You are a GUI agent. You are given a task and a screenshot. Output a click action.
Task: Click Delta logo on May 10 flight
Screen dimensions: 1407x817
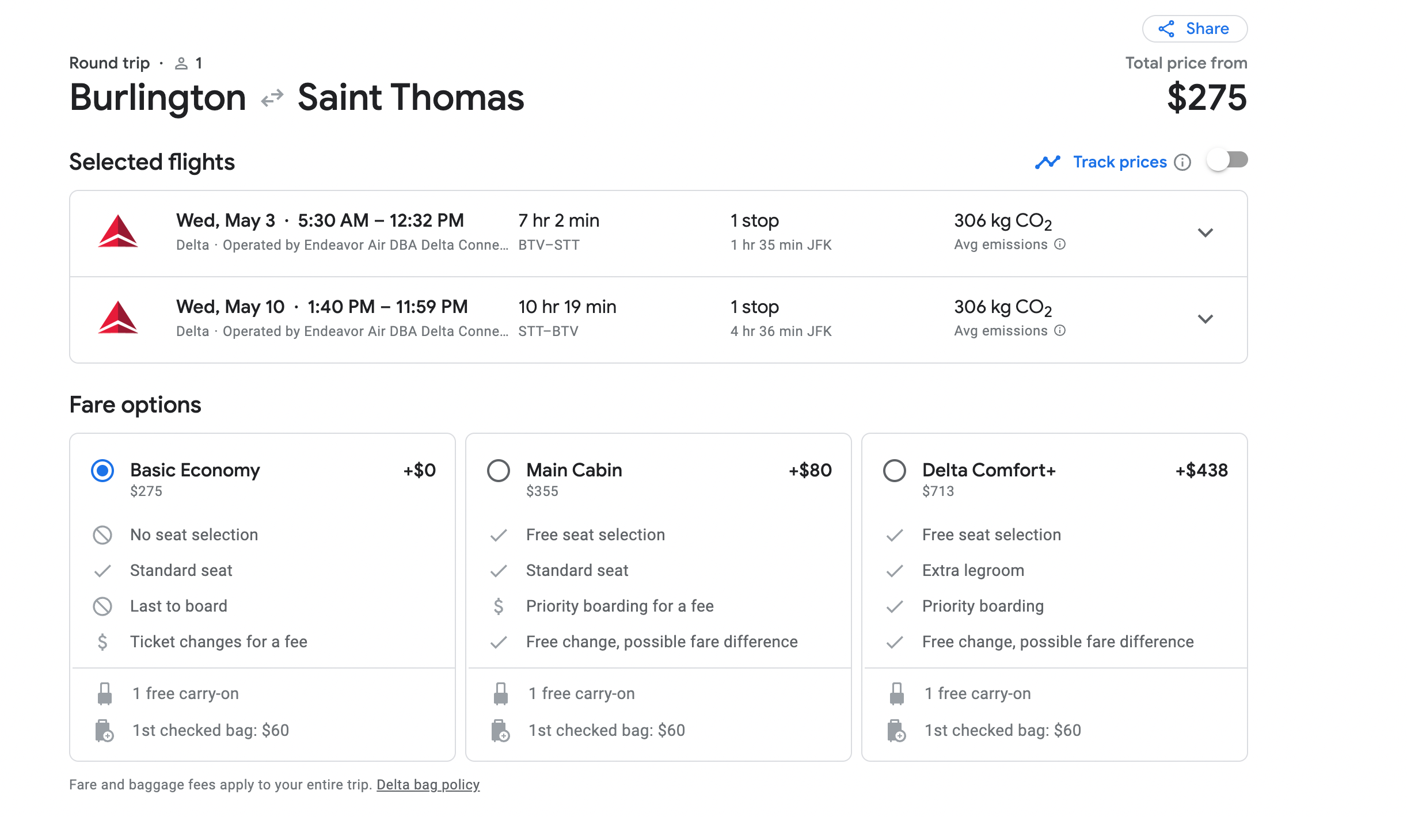[118, 318]
